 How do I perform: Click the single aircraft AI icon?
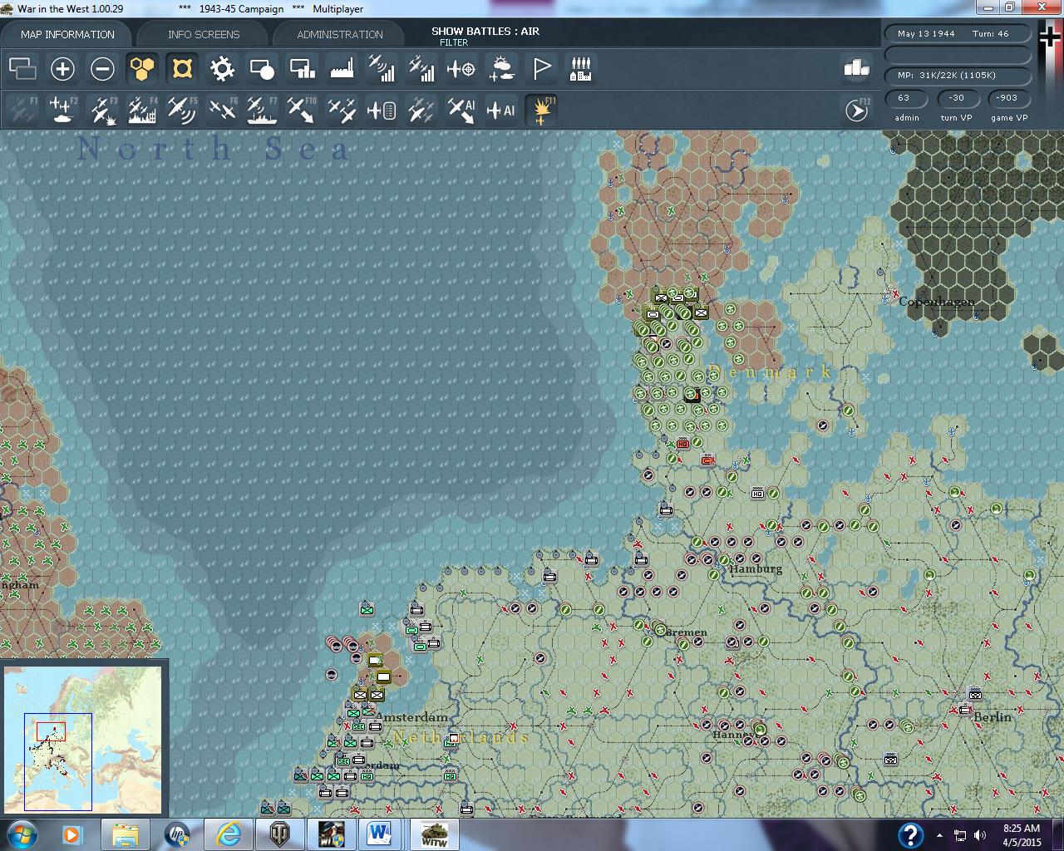click(501, 110)
